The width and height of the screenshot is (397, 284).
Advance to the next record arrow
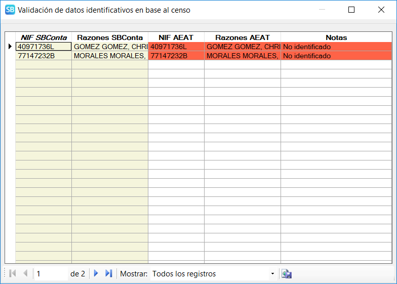(x=96, y=274)
